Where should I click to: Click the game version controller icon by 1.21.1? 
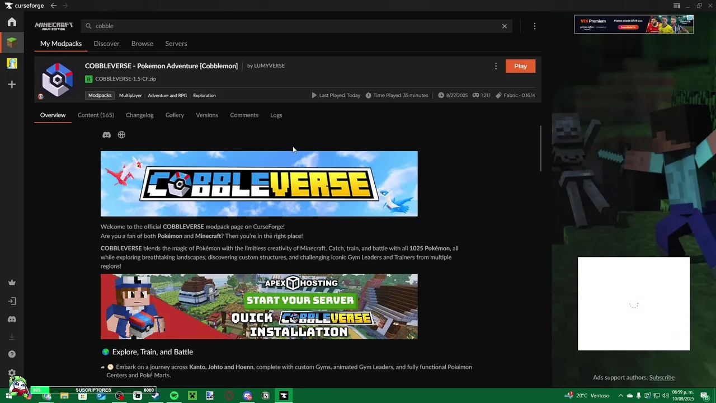[x=475, y=95]
